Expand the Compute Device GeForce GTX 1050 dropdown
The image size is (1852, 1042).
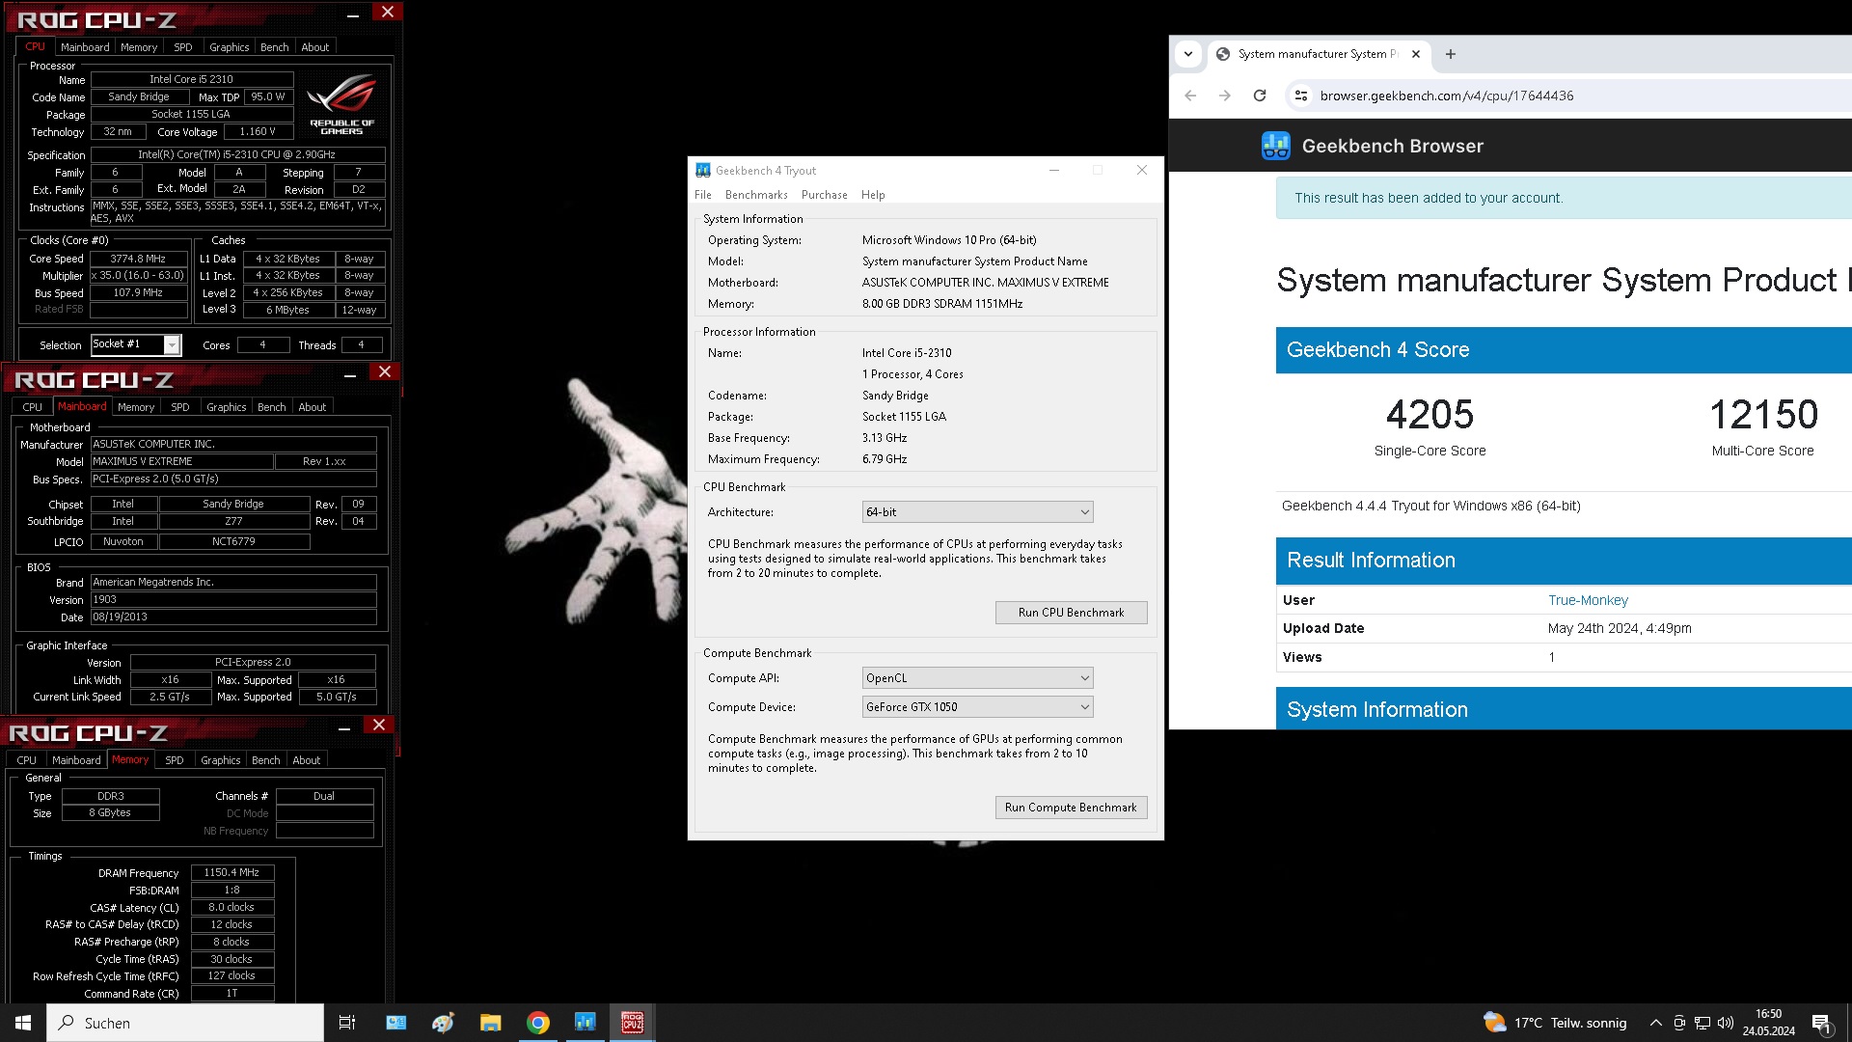click(x=977, y=707)
